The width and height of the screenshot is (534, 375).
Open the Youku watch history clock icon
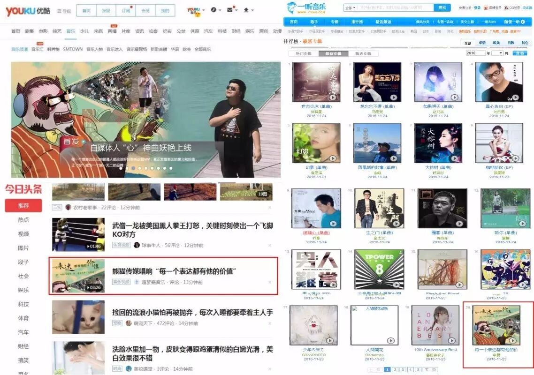click(x=214, y=10)
